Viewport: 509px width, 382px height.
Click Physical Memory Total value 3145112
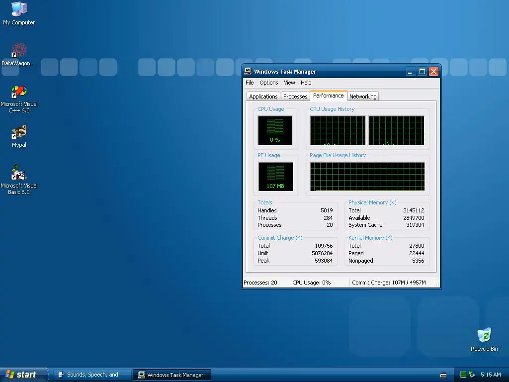click(414, 210)
